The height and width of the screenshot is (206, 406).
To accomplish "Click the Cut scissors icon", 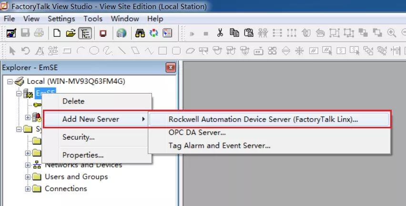I will coord(220,32).
